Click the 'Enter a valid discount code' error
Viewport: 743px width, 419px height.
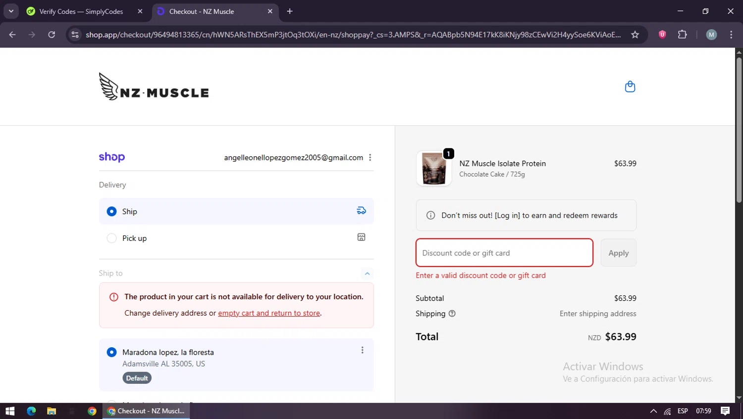click(x=480, y=276)
